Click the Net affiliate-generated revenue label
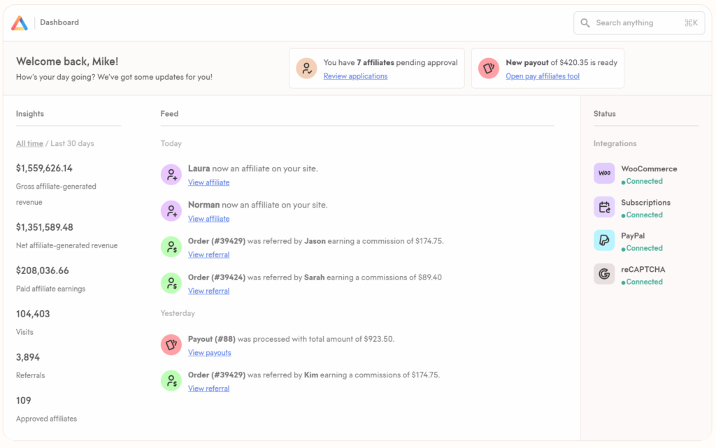 click(66, 245)
